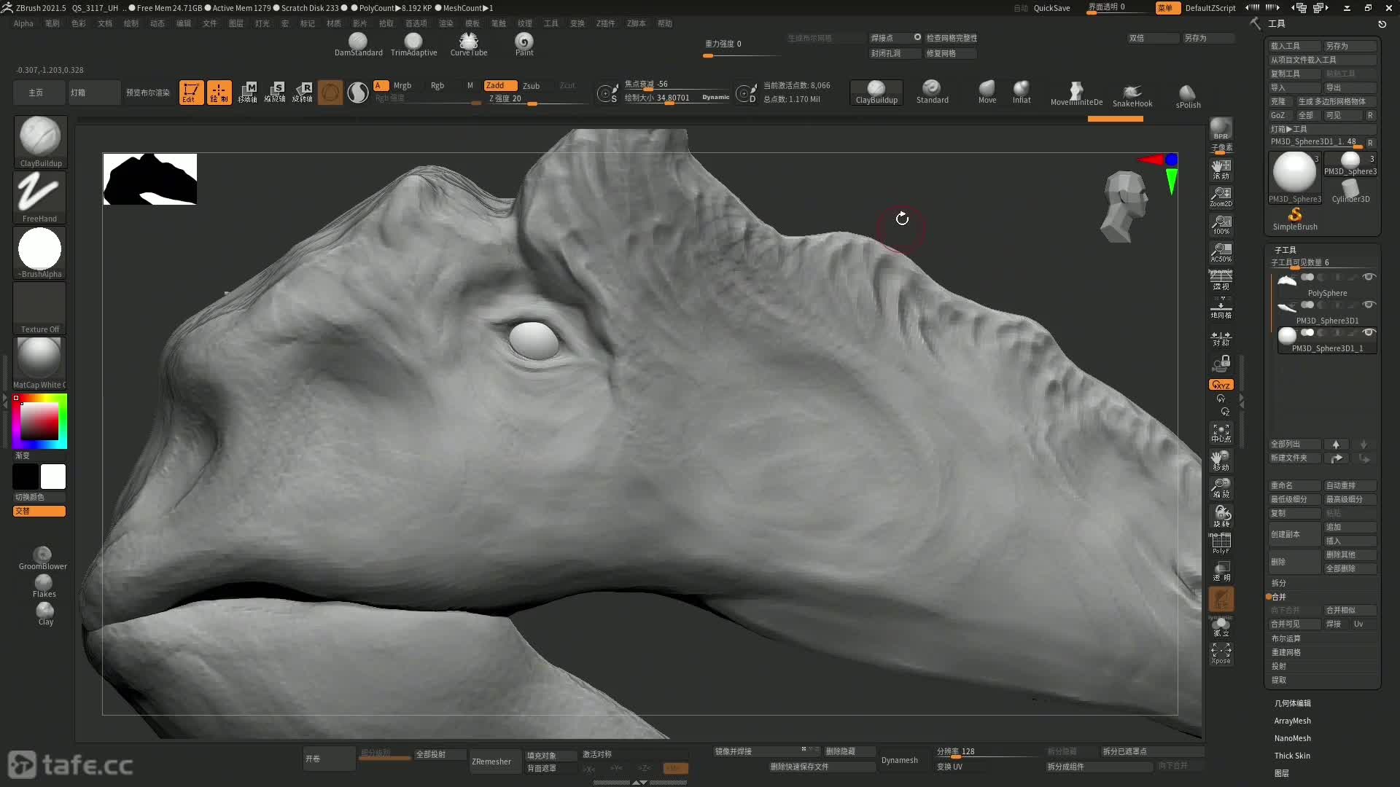Open the 笔刷 Brush menu
The width and height of the screenshot is (1400, 787).
point(52,23)
